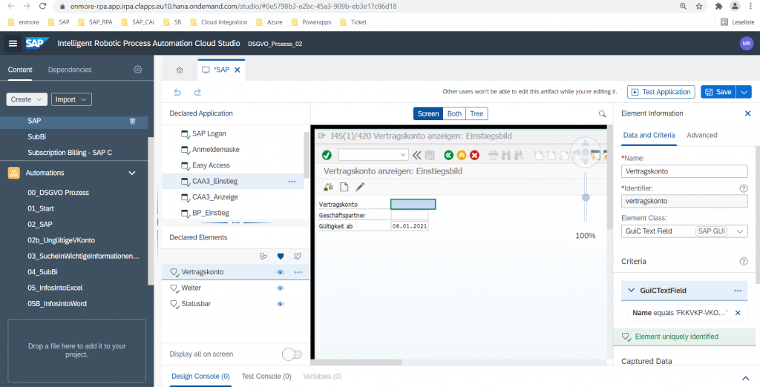Click the both-declaration filter icon
Screen dimensions: 760x387
263,257
